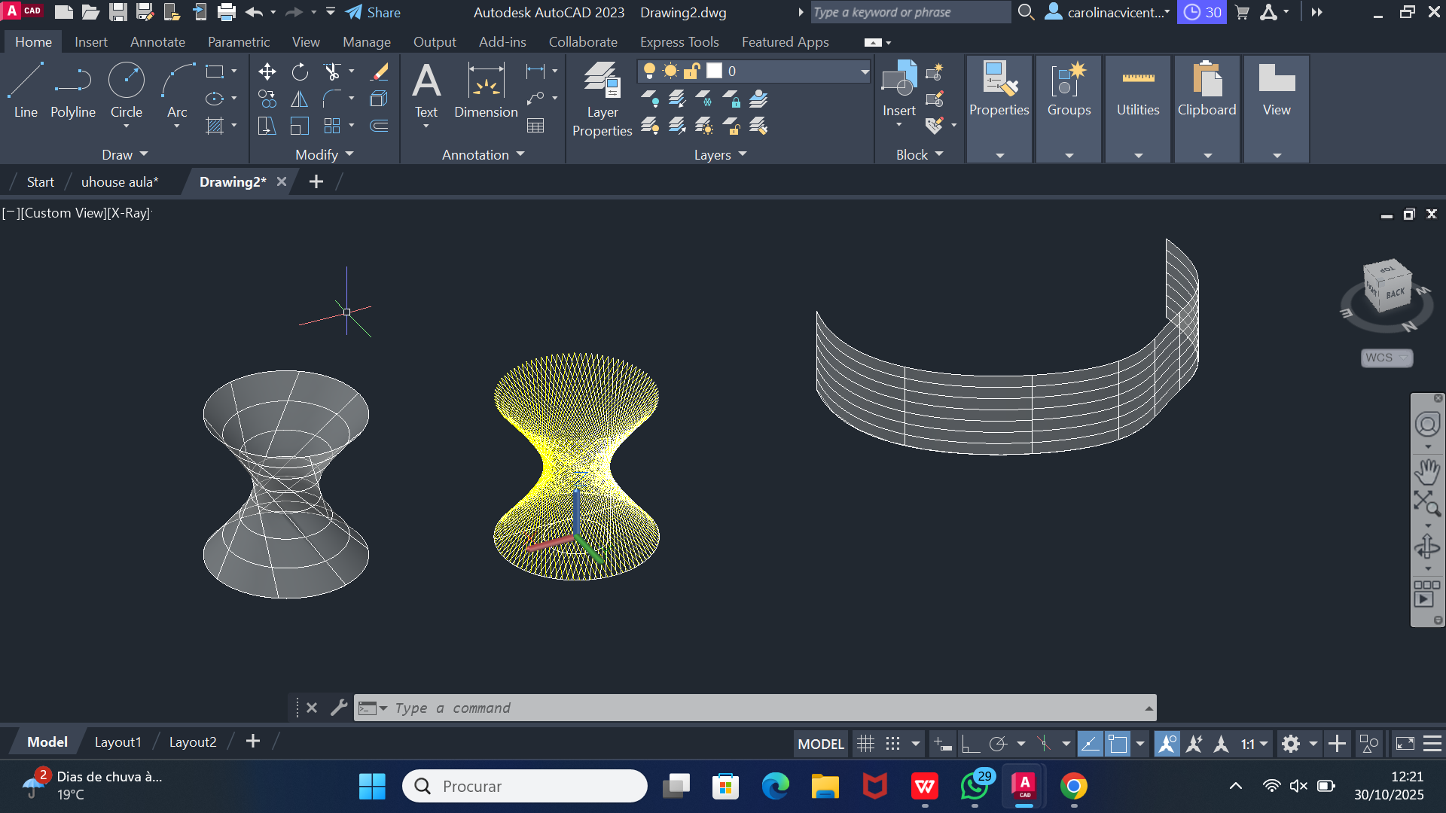
Task: Expand the layer selection dropdown
Action: coord(865,72)
